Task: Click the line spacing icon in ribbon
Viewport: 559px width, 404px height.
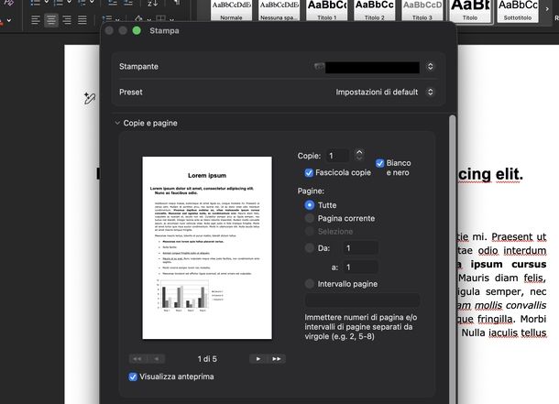Action: [107, 19]
